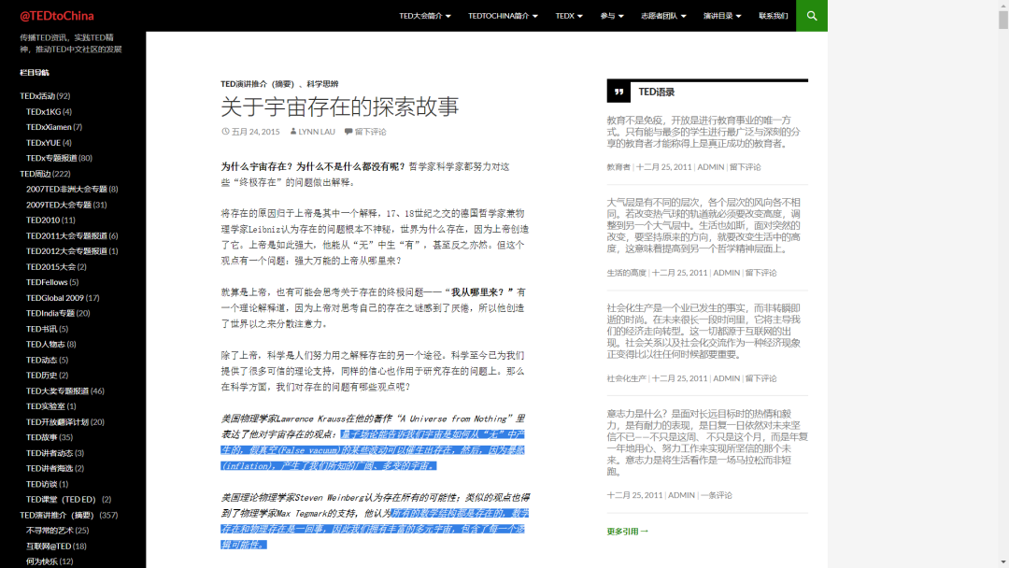
Task: Go to the @TEDtoChina site title
Action: click(57, 16)
